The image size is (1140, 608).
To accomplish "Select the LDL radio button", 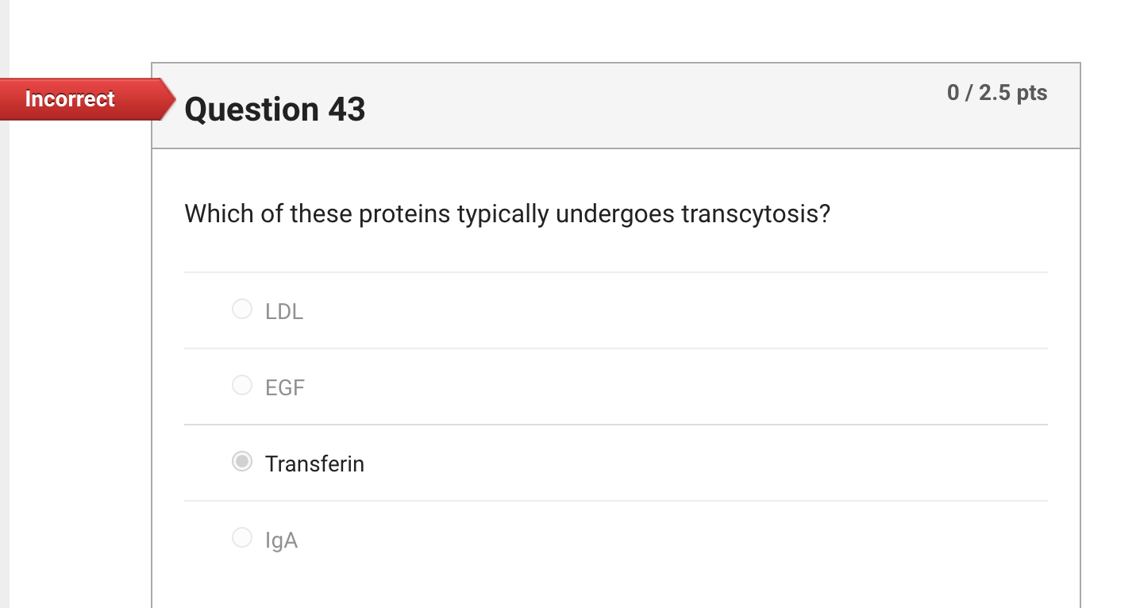I will click(x=242, y=309).
